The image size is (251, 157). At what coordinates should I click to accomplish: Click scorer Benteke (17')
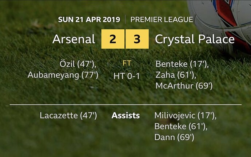pyautogui.click(x=182, y=65)
